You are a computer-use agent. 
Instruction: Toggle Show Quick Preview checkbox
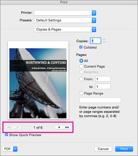pos(7,135)
